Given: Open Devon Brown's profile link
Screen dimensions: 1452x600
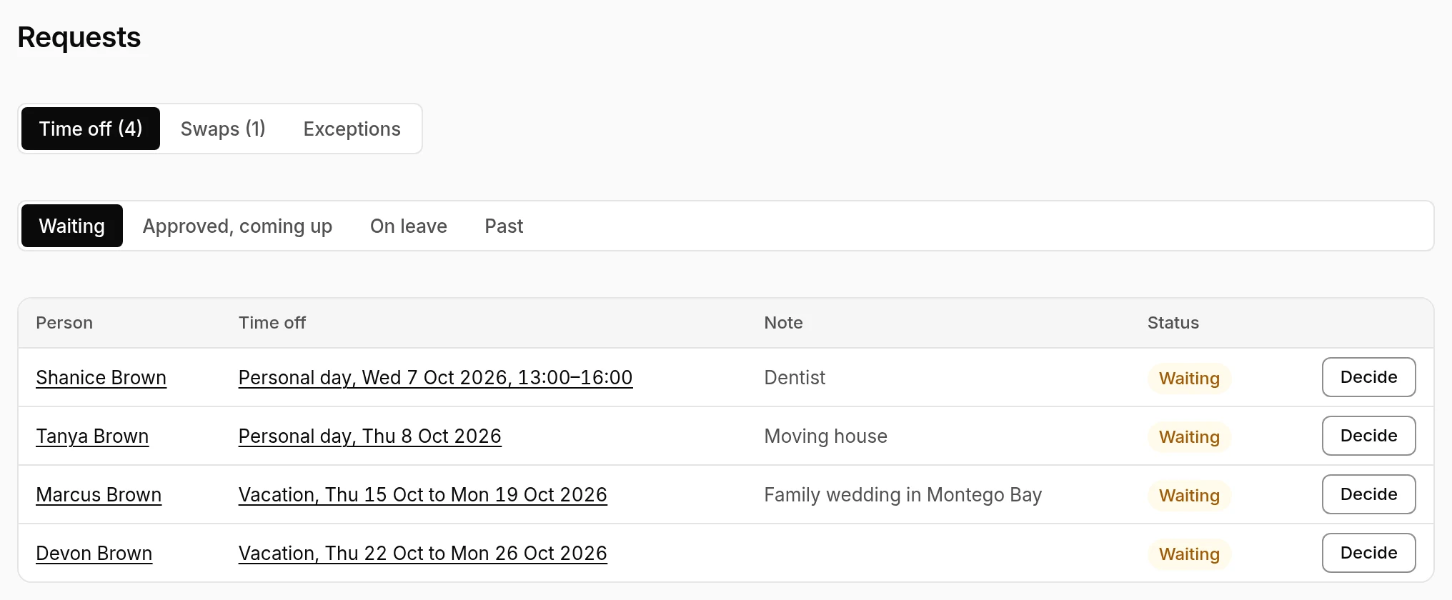Looking at the screenshot, I should tap(94, 553).
